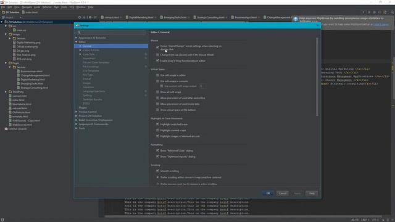This screenshot has height=222, width=395.
Task: Select Live Templates settings page
Action: pos(91,71)
